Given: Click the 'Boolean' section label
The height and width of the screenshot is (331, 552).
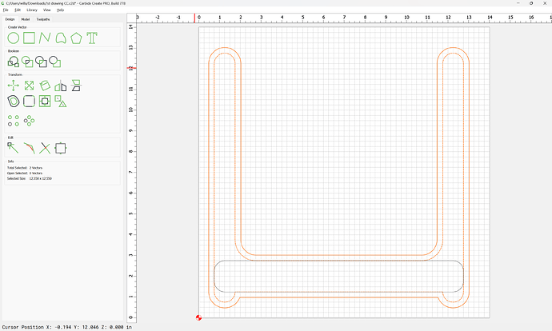Looking at the screenshot, I should [x=14, y=51].
